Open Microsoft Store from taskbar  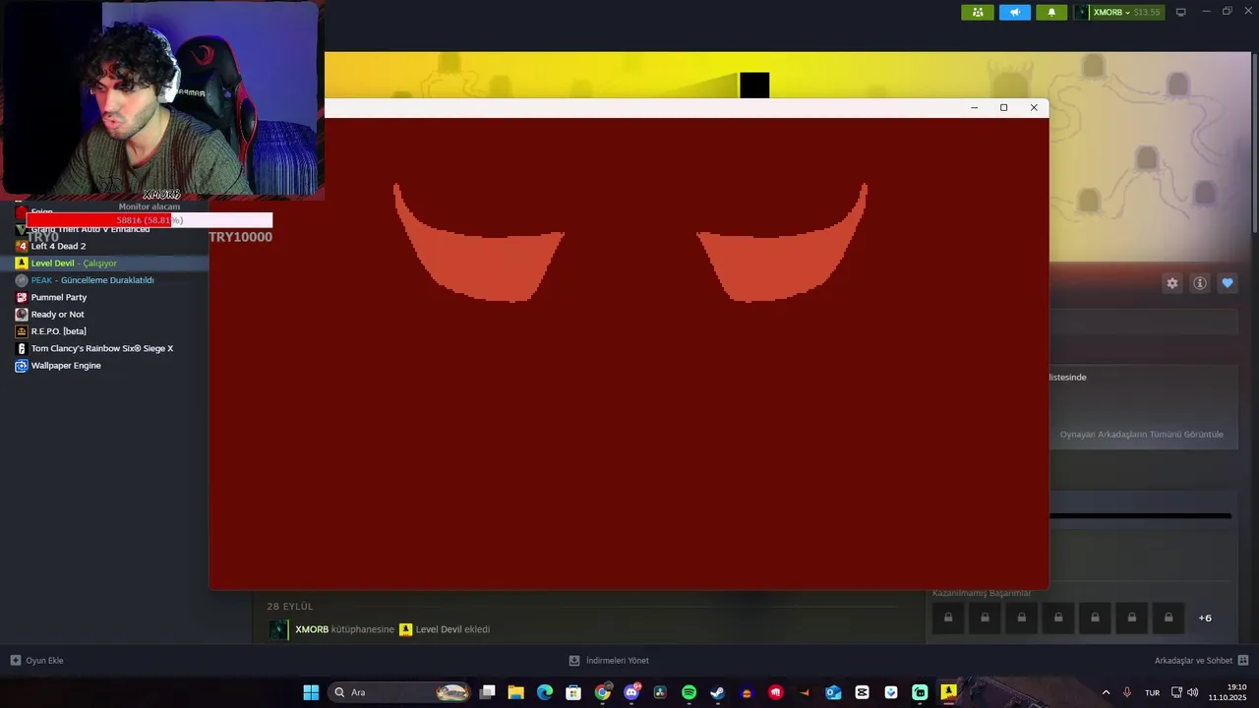click(x=573, y=692)
